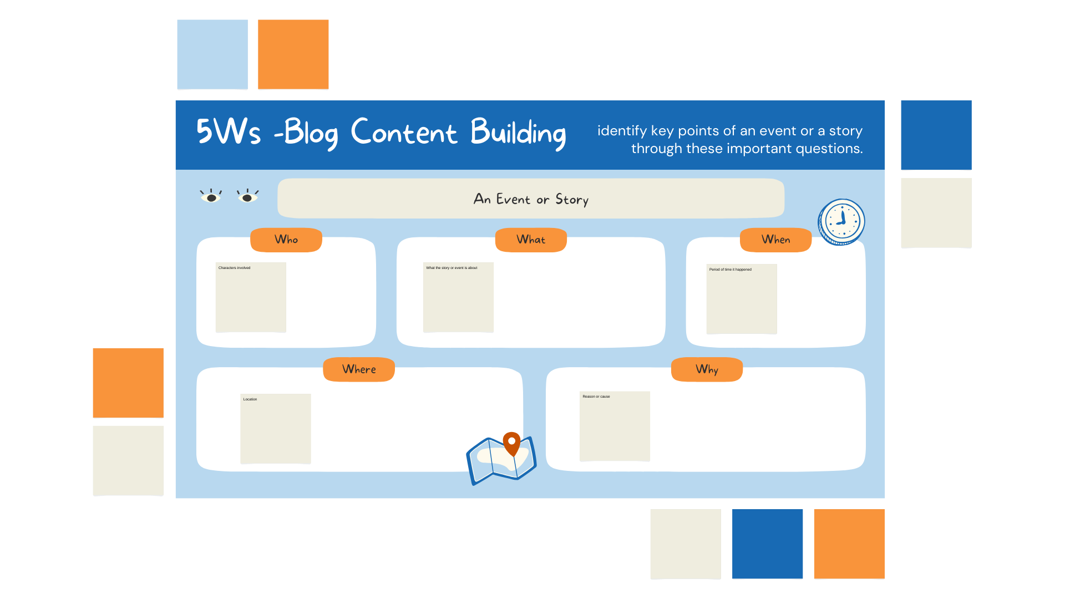Image resolution: width=1065 pixels, height=599 pixels.
Task: Click the blue square top-left decoration
Action: pos(212,52)
